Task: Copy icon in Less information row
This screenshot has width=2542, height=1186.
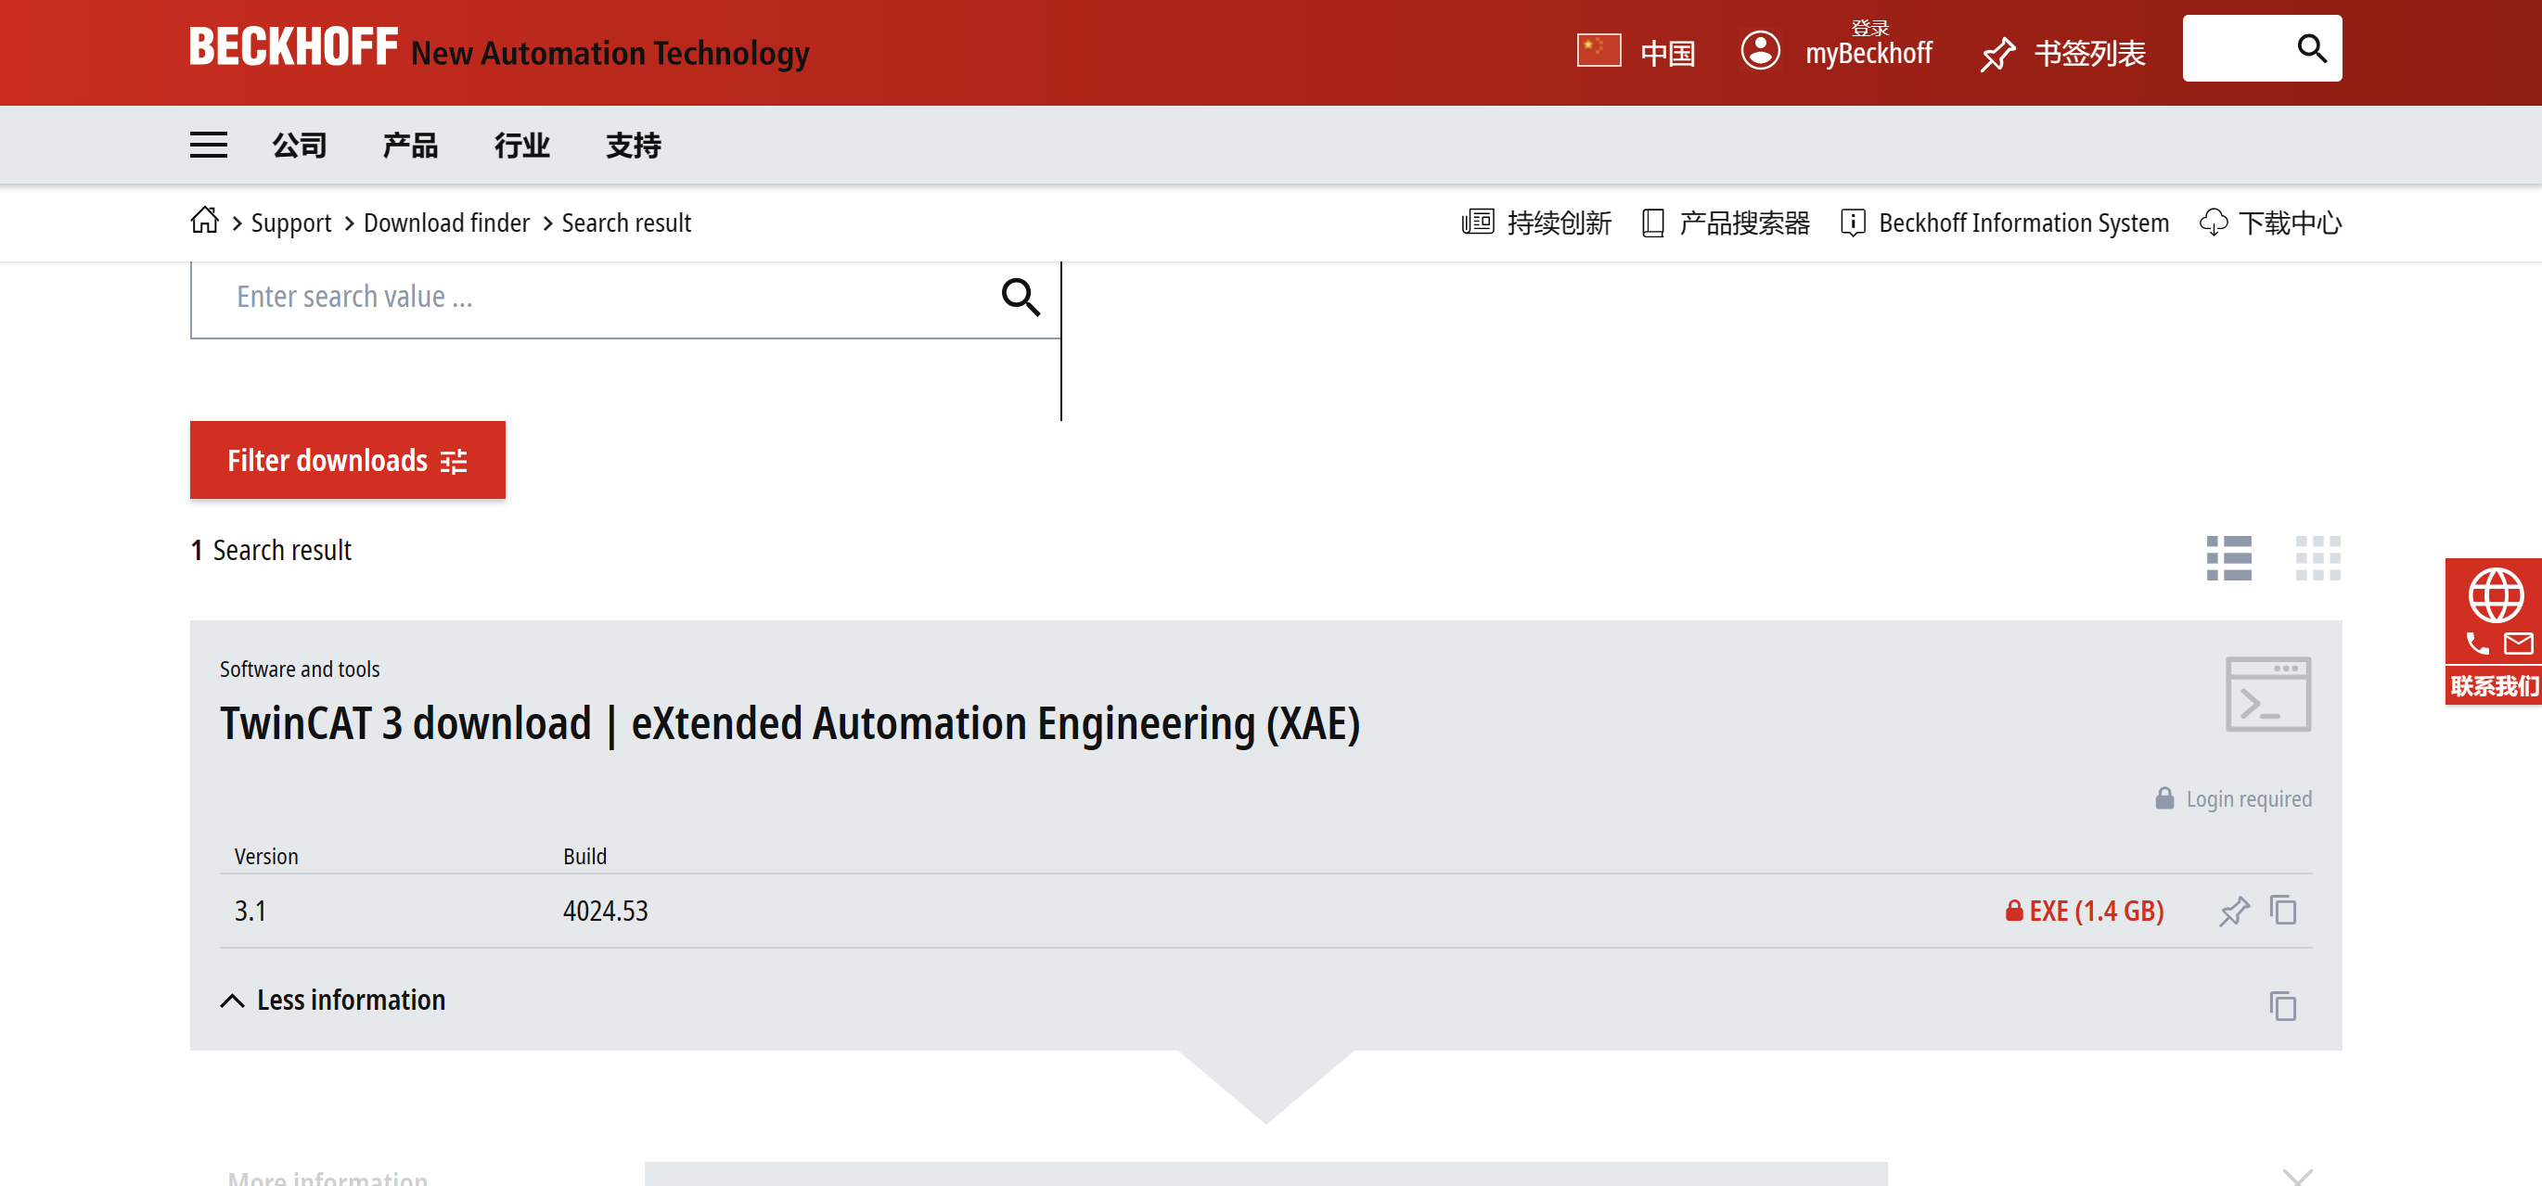Action: click(2283, 1005)
